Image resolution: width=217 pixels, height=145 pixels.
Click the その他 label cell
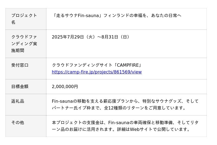pos(18,123)
